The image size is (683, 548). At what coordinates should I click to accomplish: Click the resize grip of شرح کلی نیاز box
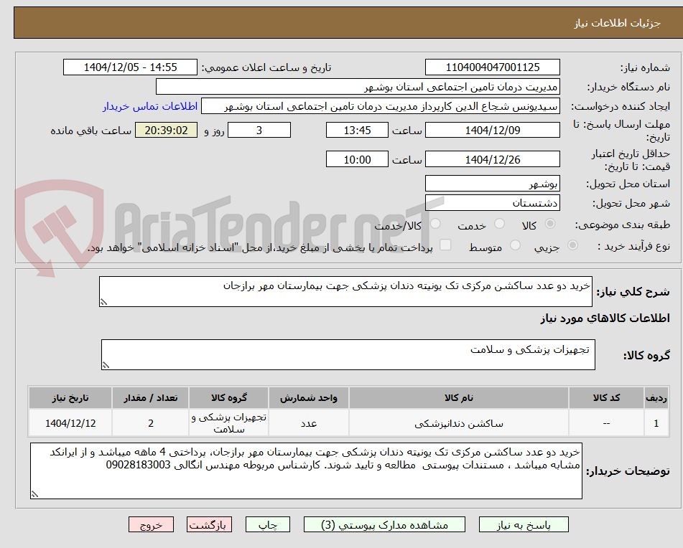click(x=103, y=302)
